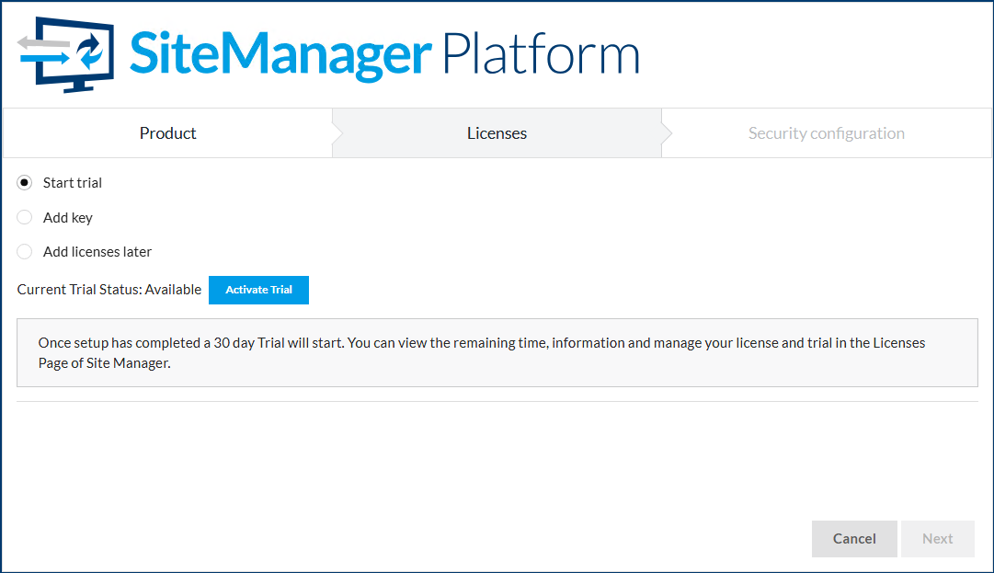
Task: Choose the Add key option
Action: point(24,217)
